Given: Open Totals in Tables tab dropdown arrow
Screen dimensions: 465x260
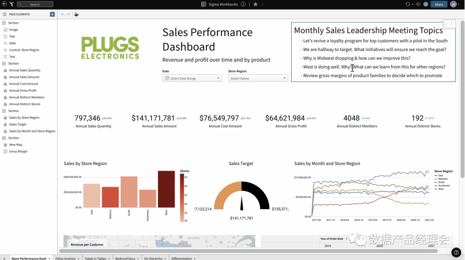Looking at the screenshot, I should pyautogui.click(x=109, y=259).
